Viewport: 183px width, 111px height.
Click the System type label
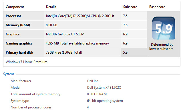20,101
